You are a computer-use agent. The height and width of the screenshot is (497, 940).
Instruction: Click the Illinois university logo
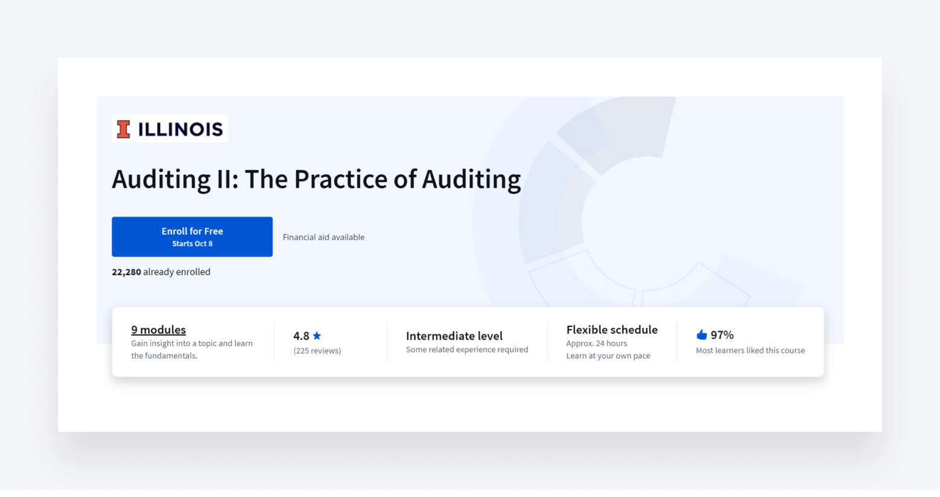click(x=170, y=128)
